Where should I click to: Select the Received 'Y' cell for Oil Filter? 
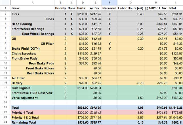[x=109, y=44]
